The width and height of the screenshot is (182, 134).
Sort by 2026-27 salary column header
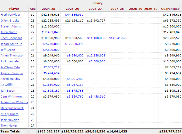[x=95, y=9]
